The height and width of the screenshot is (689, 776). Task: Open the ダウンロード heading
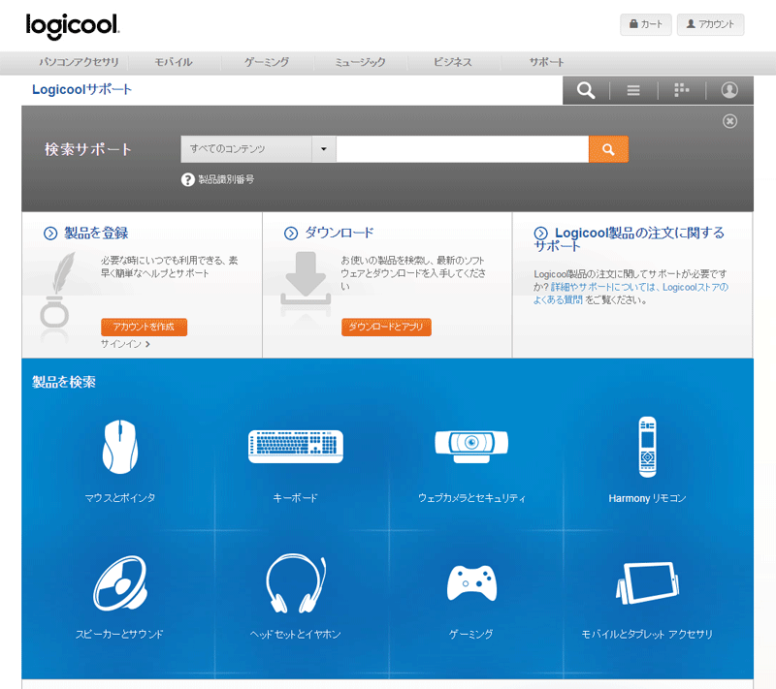point(339,233)
